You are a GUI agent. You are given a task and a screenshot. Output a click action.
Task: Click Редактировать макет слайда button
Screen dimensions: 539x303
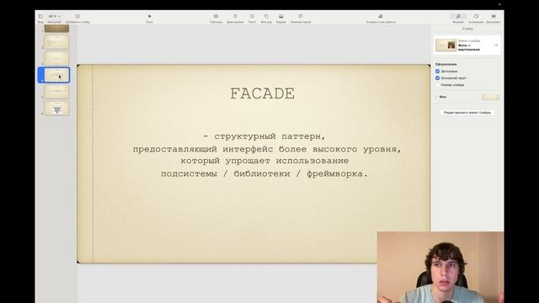(x=467, y=112)
